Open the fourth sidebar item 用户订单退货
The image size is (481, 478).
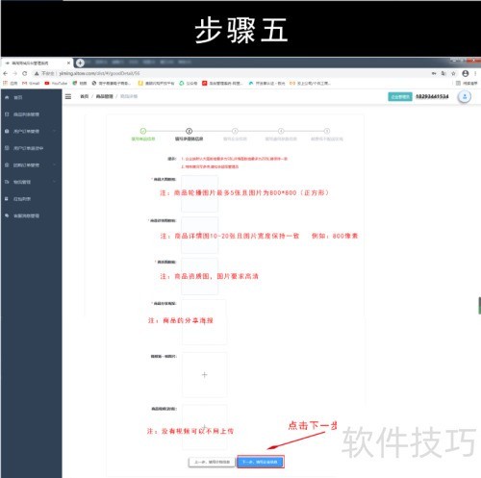point(28,148)
